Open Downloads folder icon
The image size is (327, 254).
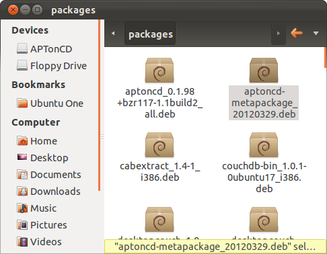22,191
